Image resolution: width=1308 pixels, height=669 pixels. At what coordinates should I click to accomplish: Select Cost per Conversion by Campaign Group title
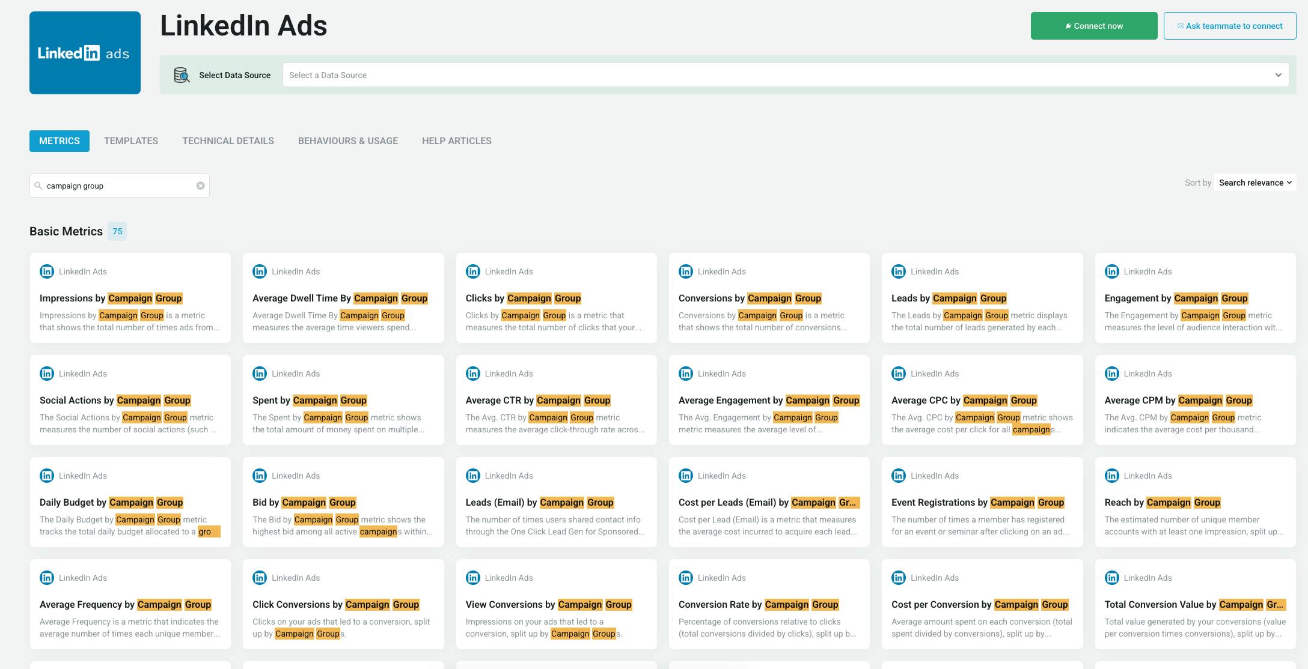click(980, 604)
